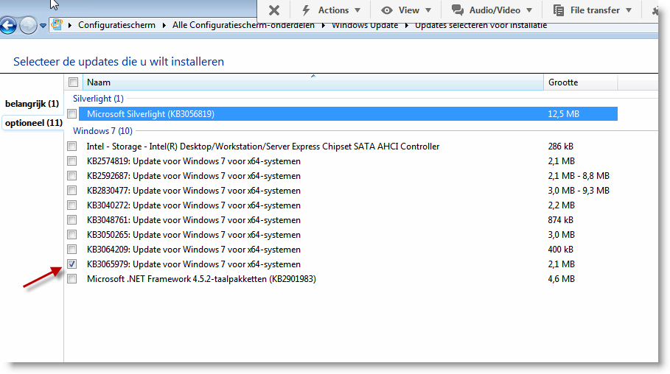
Task: Check the KB3050265 update checkbox
Action: pos(71,235)
